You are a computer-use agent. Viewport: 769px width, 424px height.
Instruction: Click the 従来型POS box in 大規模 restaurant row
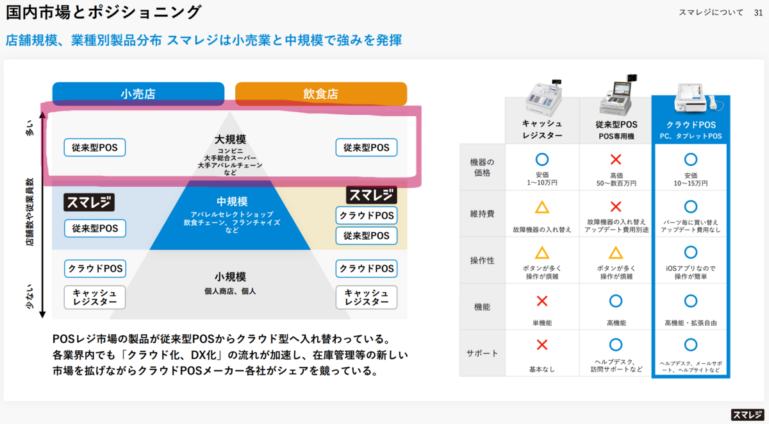(x=367, y=147)
